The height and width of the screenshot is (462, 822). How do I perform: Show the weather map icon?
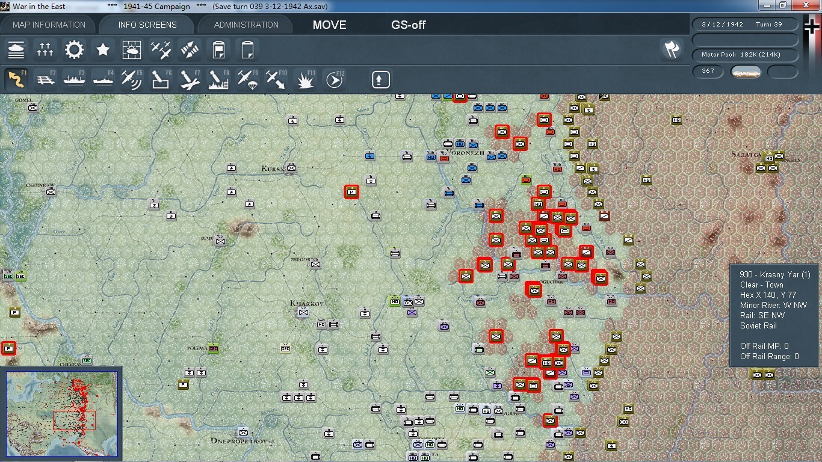click(x=132, y=49)
